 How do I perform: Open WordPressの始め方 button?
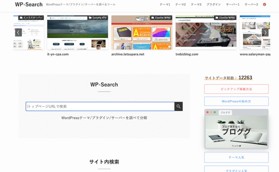tap(236, 101)
